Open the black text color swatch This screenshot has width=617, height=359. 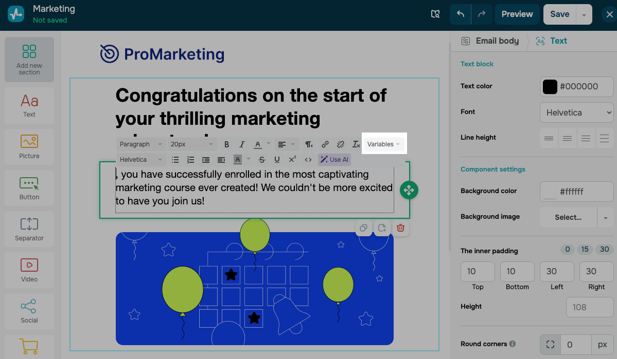[x=550, y=87]
